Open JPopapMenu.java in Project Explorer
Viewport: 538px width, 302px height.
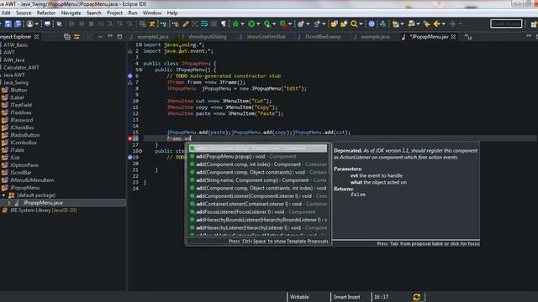point(43,203)
